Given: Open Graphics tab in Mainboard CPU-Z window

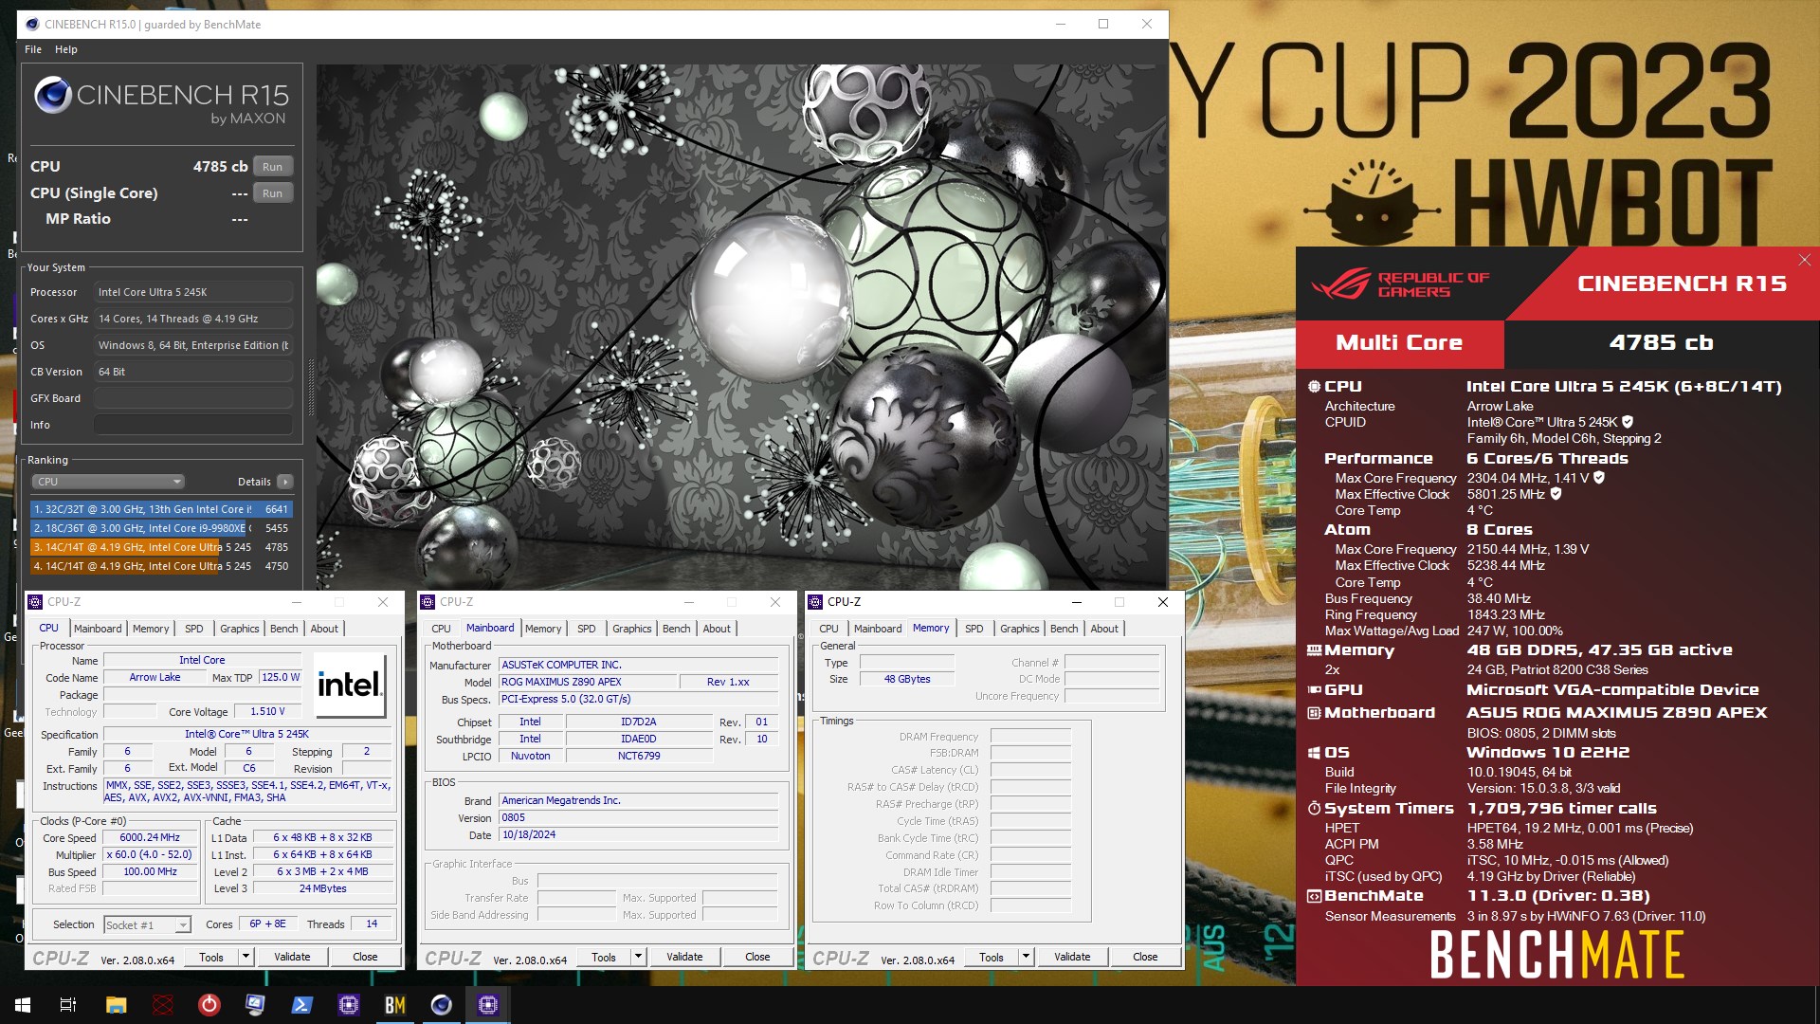Looking at the screenshot, I should 632,629.
